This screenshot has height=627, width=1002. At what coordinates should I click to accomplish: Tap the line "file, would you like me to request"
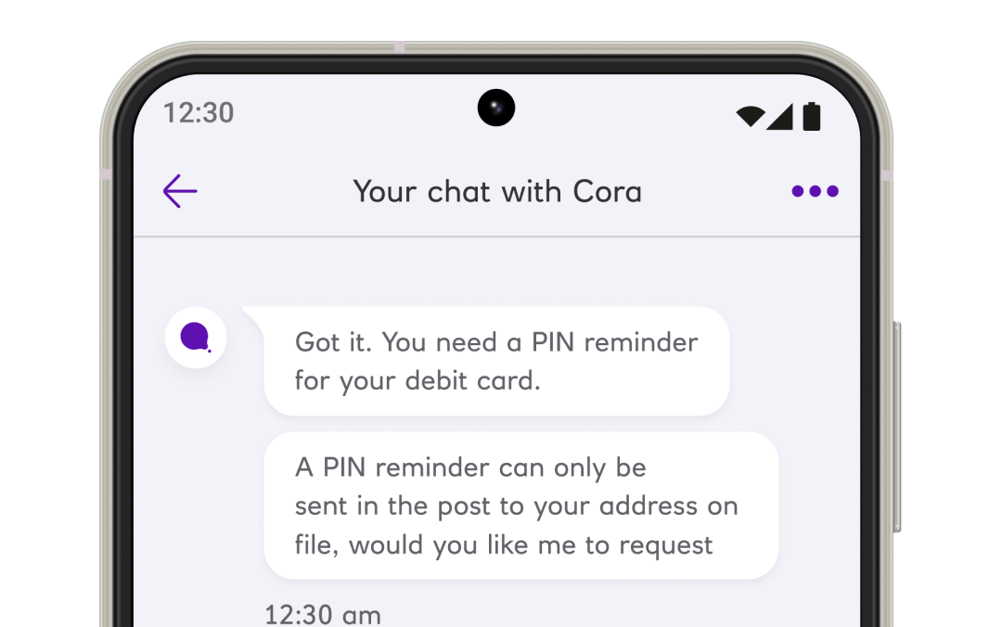[x=504, y=545]
